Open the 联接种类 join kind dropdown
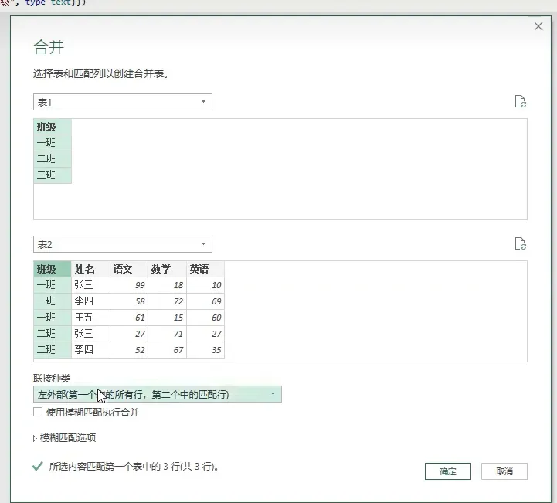Image resolution: width=557 pixels, height=503 pixels. [x=158, y=394]
